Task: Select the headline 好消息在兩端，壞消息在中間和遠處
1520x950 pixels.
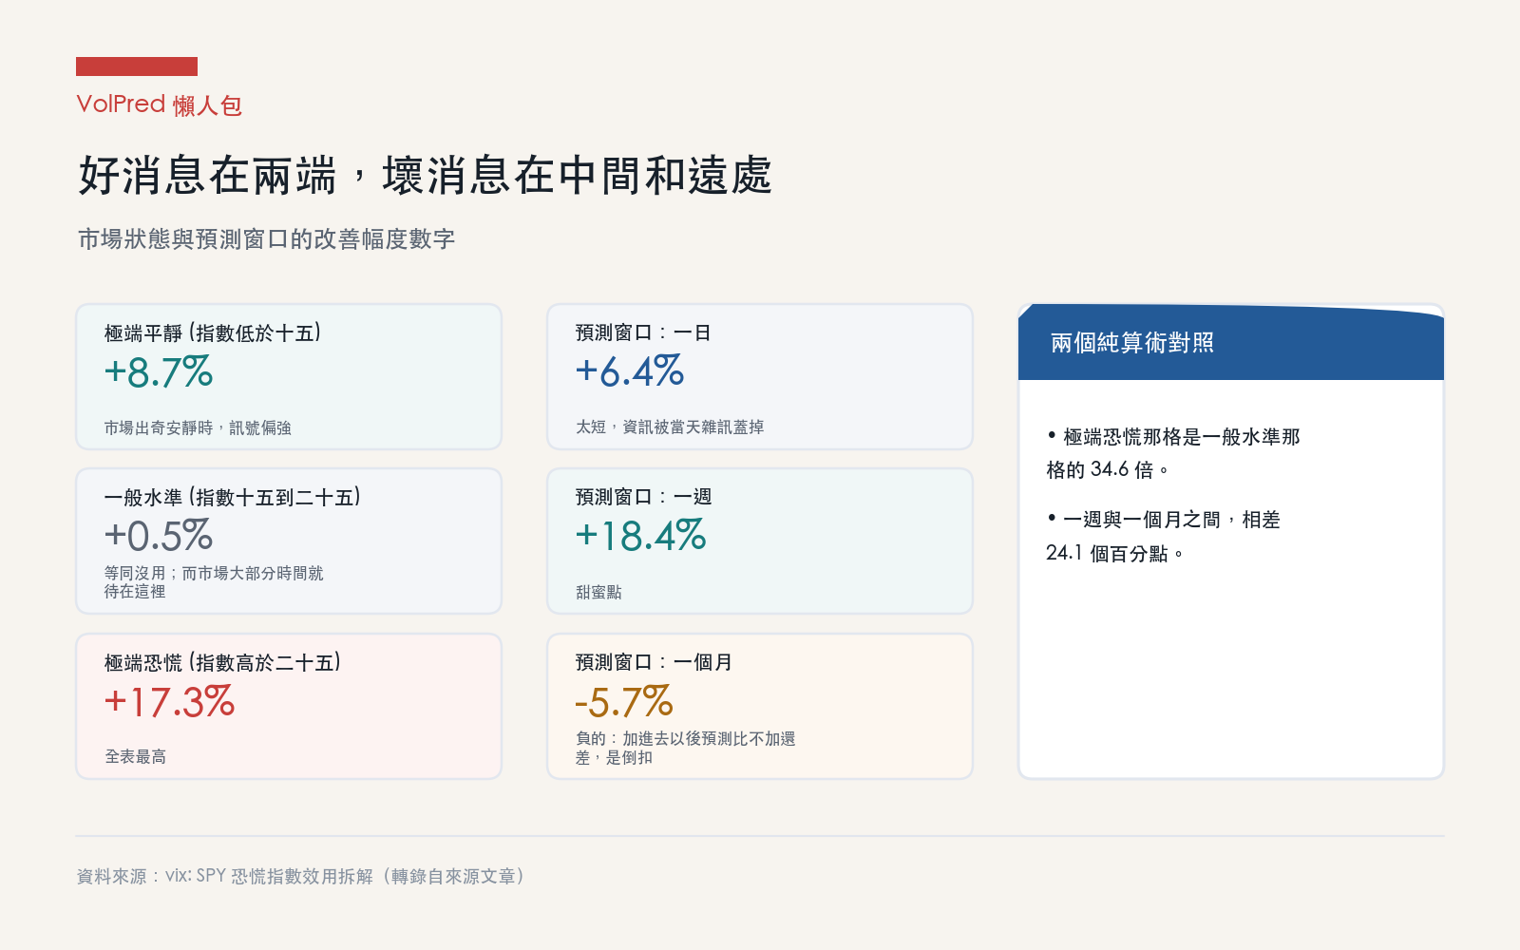Action: click(425, 176)
